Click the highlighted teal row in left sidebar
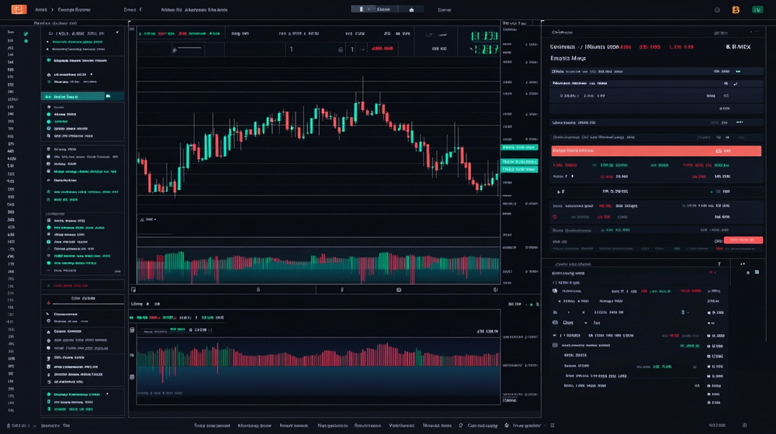Viewport: 776px width, 434px height. [x=71, y=96]
